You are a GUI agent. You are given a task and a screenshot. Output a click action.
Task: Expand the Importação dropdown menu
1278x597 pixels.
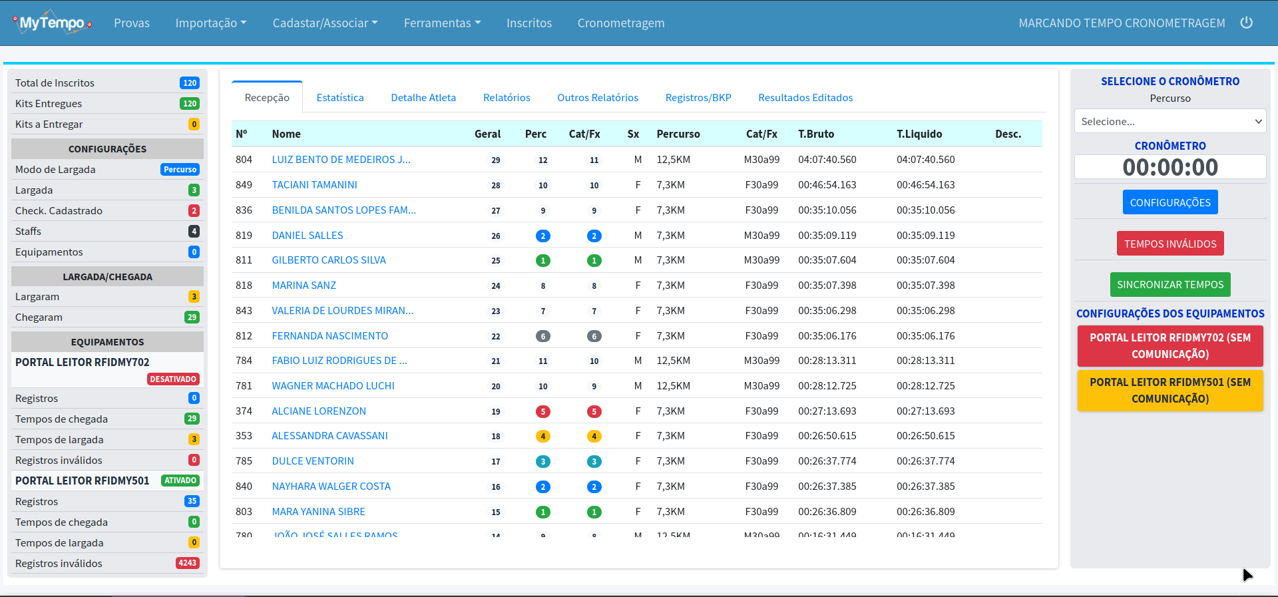(x=211, y=23)
